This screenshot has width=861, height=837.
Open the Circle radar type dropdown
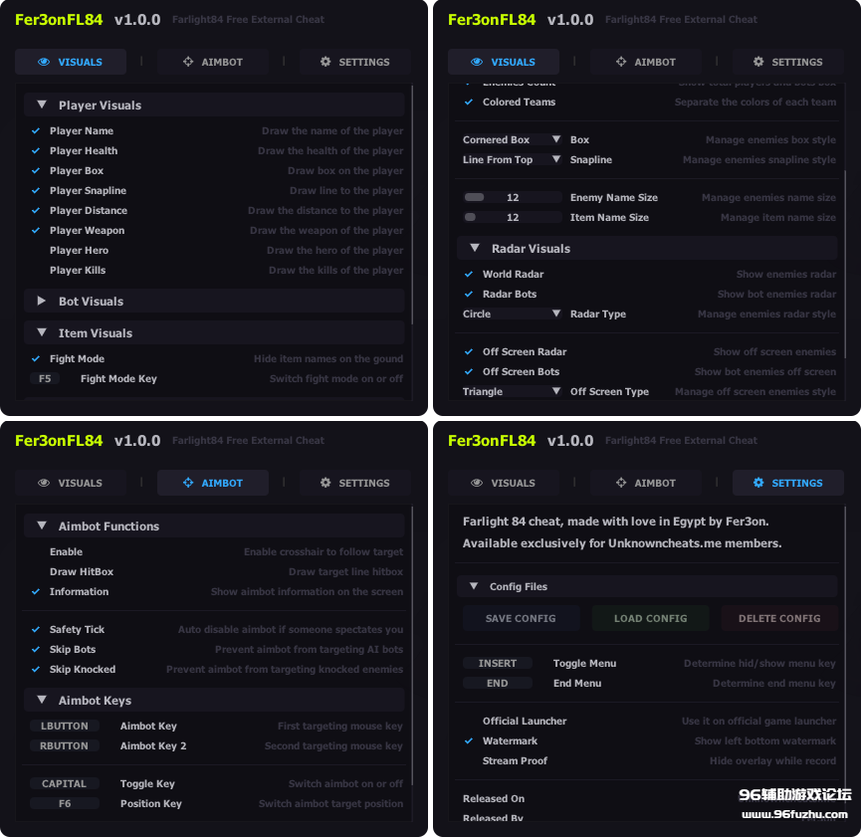[512, 314]
